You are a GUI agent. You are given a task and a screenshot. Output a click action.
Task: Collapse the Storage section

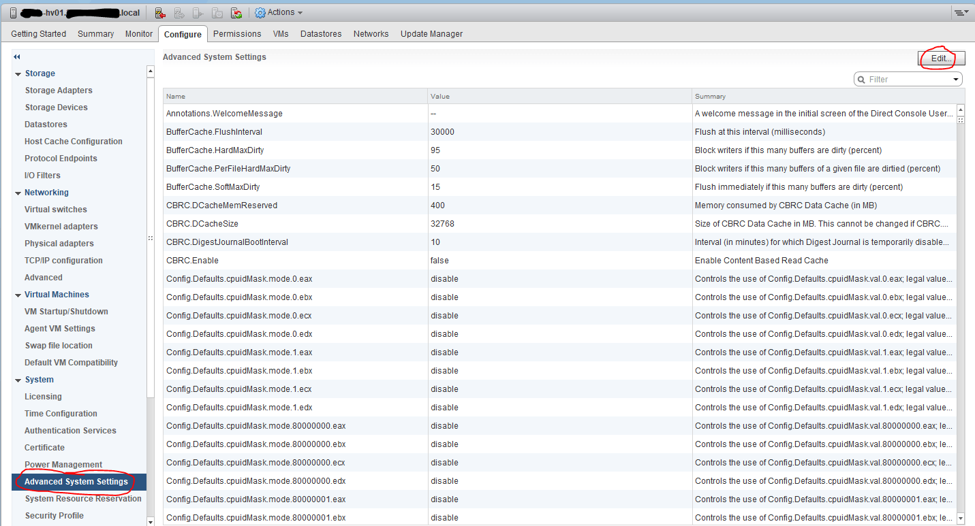(18, 73)
